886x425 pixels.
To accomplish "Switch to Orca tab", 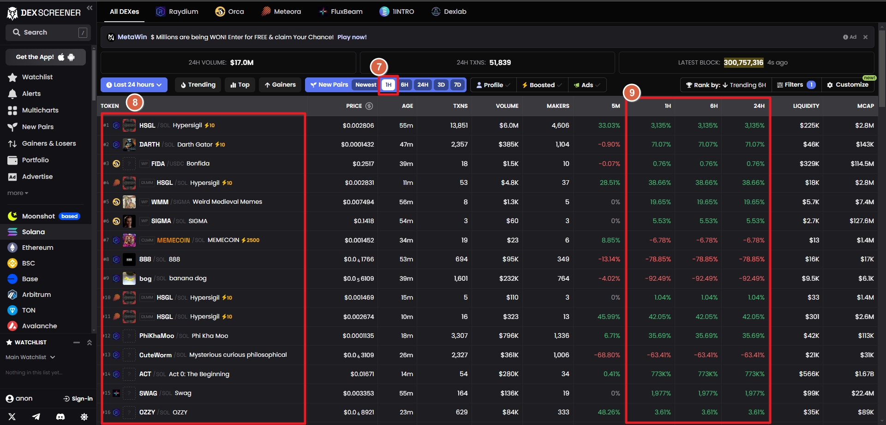I will pos(230,12).
